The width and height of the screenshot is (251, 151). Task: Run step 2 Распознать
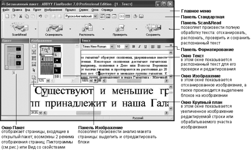click(x=87, y=30)
